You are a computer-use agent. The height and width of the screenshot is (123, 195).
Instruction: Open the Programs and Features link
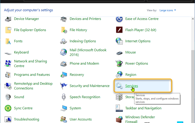pos(32,75)
